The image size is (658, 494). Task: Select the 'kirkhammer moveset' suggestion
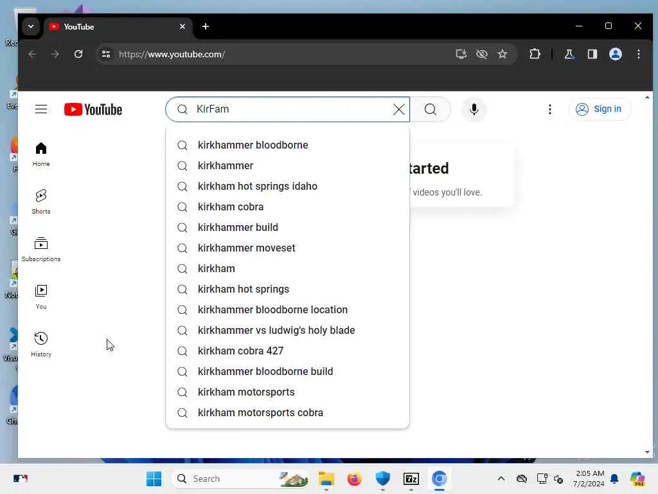287,248
